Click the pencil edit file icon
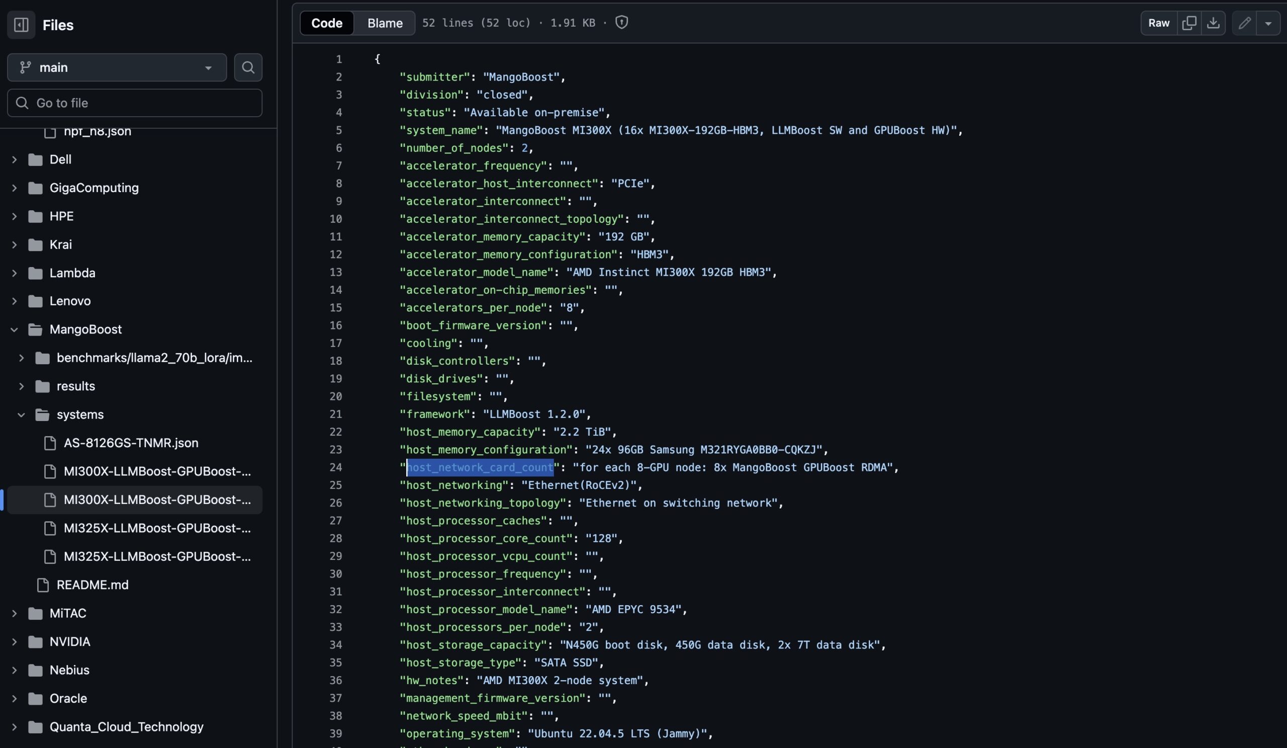Viewport: 1287px width, 748px height. point(1244,23)
